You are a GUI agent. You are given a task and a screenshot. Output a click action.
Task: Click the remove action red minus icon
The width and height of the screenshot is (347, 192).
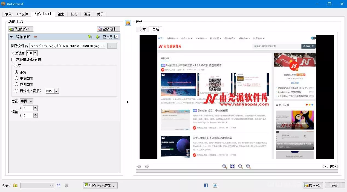click(35, 37)
